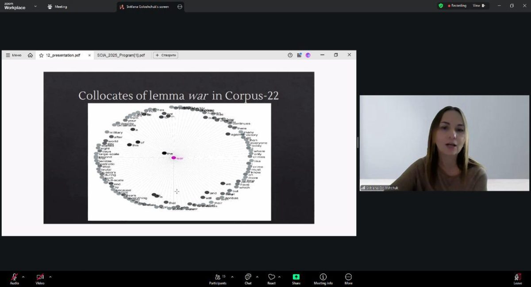Click the Створити new tab button
The height and width of the screenshot is (287, 531).
point(165,55)
